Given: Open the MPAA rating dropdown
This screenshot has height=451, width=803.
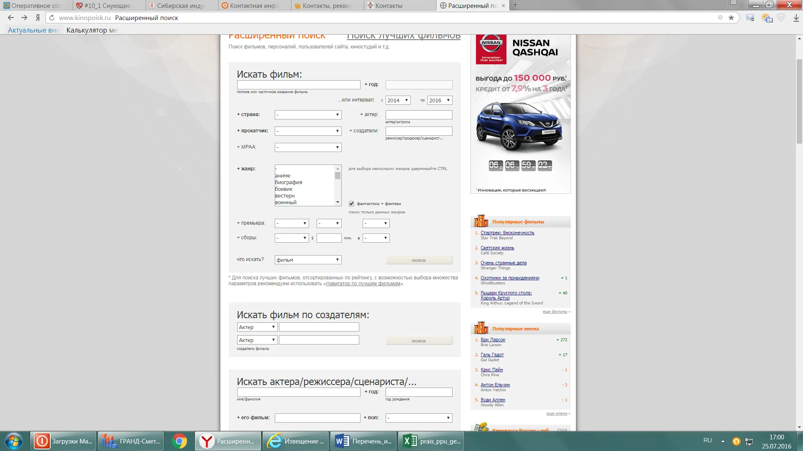Looking at the screenshot, I should (308, 147).
